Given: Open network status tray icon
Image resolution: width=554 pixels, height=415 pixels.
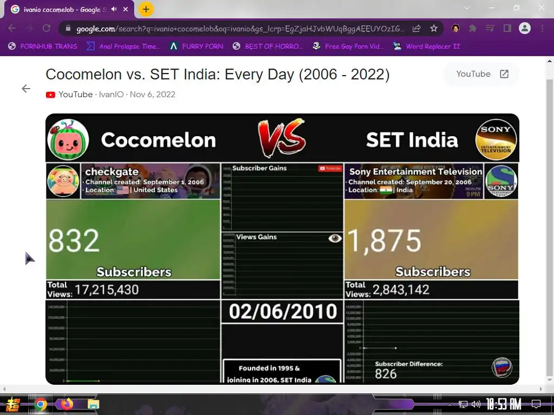Looking at the screenshot, I should pyautogui.click(x=463, y=404).
